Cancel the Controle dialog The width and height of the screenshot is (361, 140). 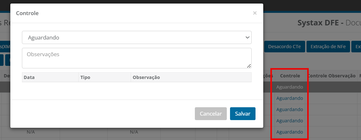(211, 114)
